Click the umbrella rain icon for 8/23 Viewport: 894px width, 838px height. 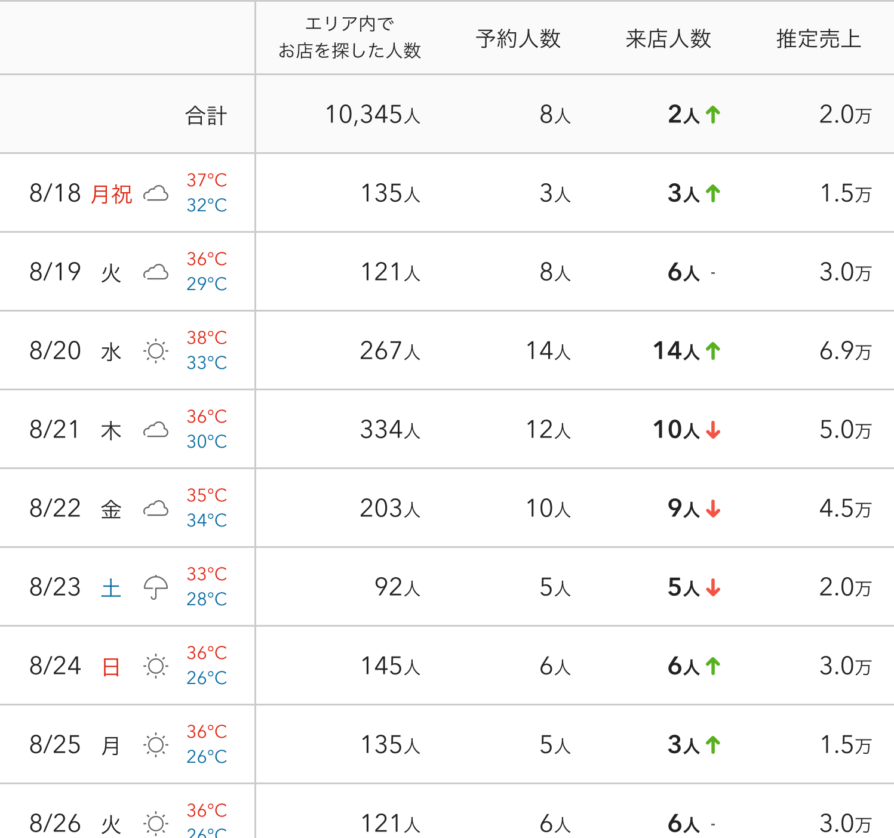point(156,587)
